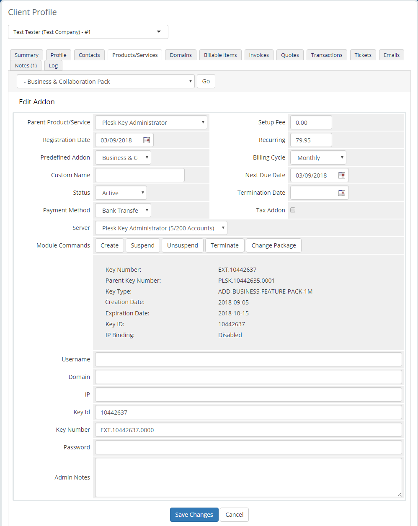Edit the Key Id field
This screenshot has height=526, width=418.
coord(248,412)
